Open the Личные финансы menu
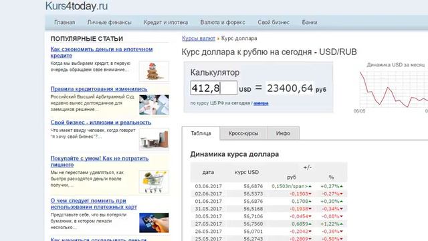Viewport: 428px width, 241px height. [x=109, y=22]
